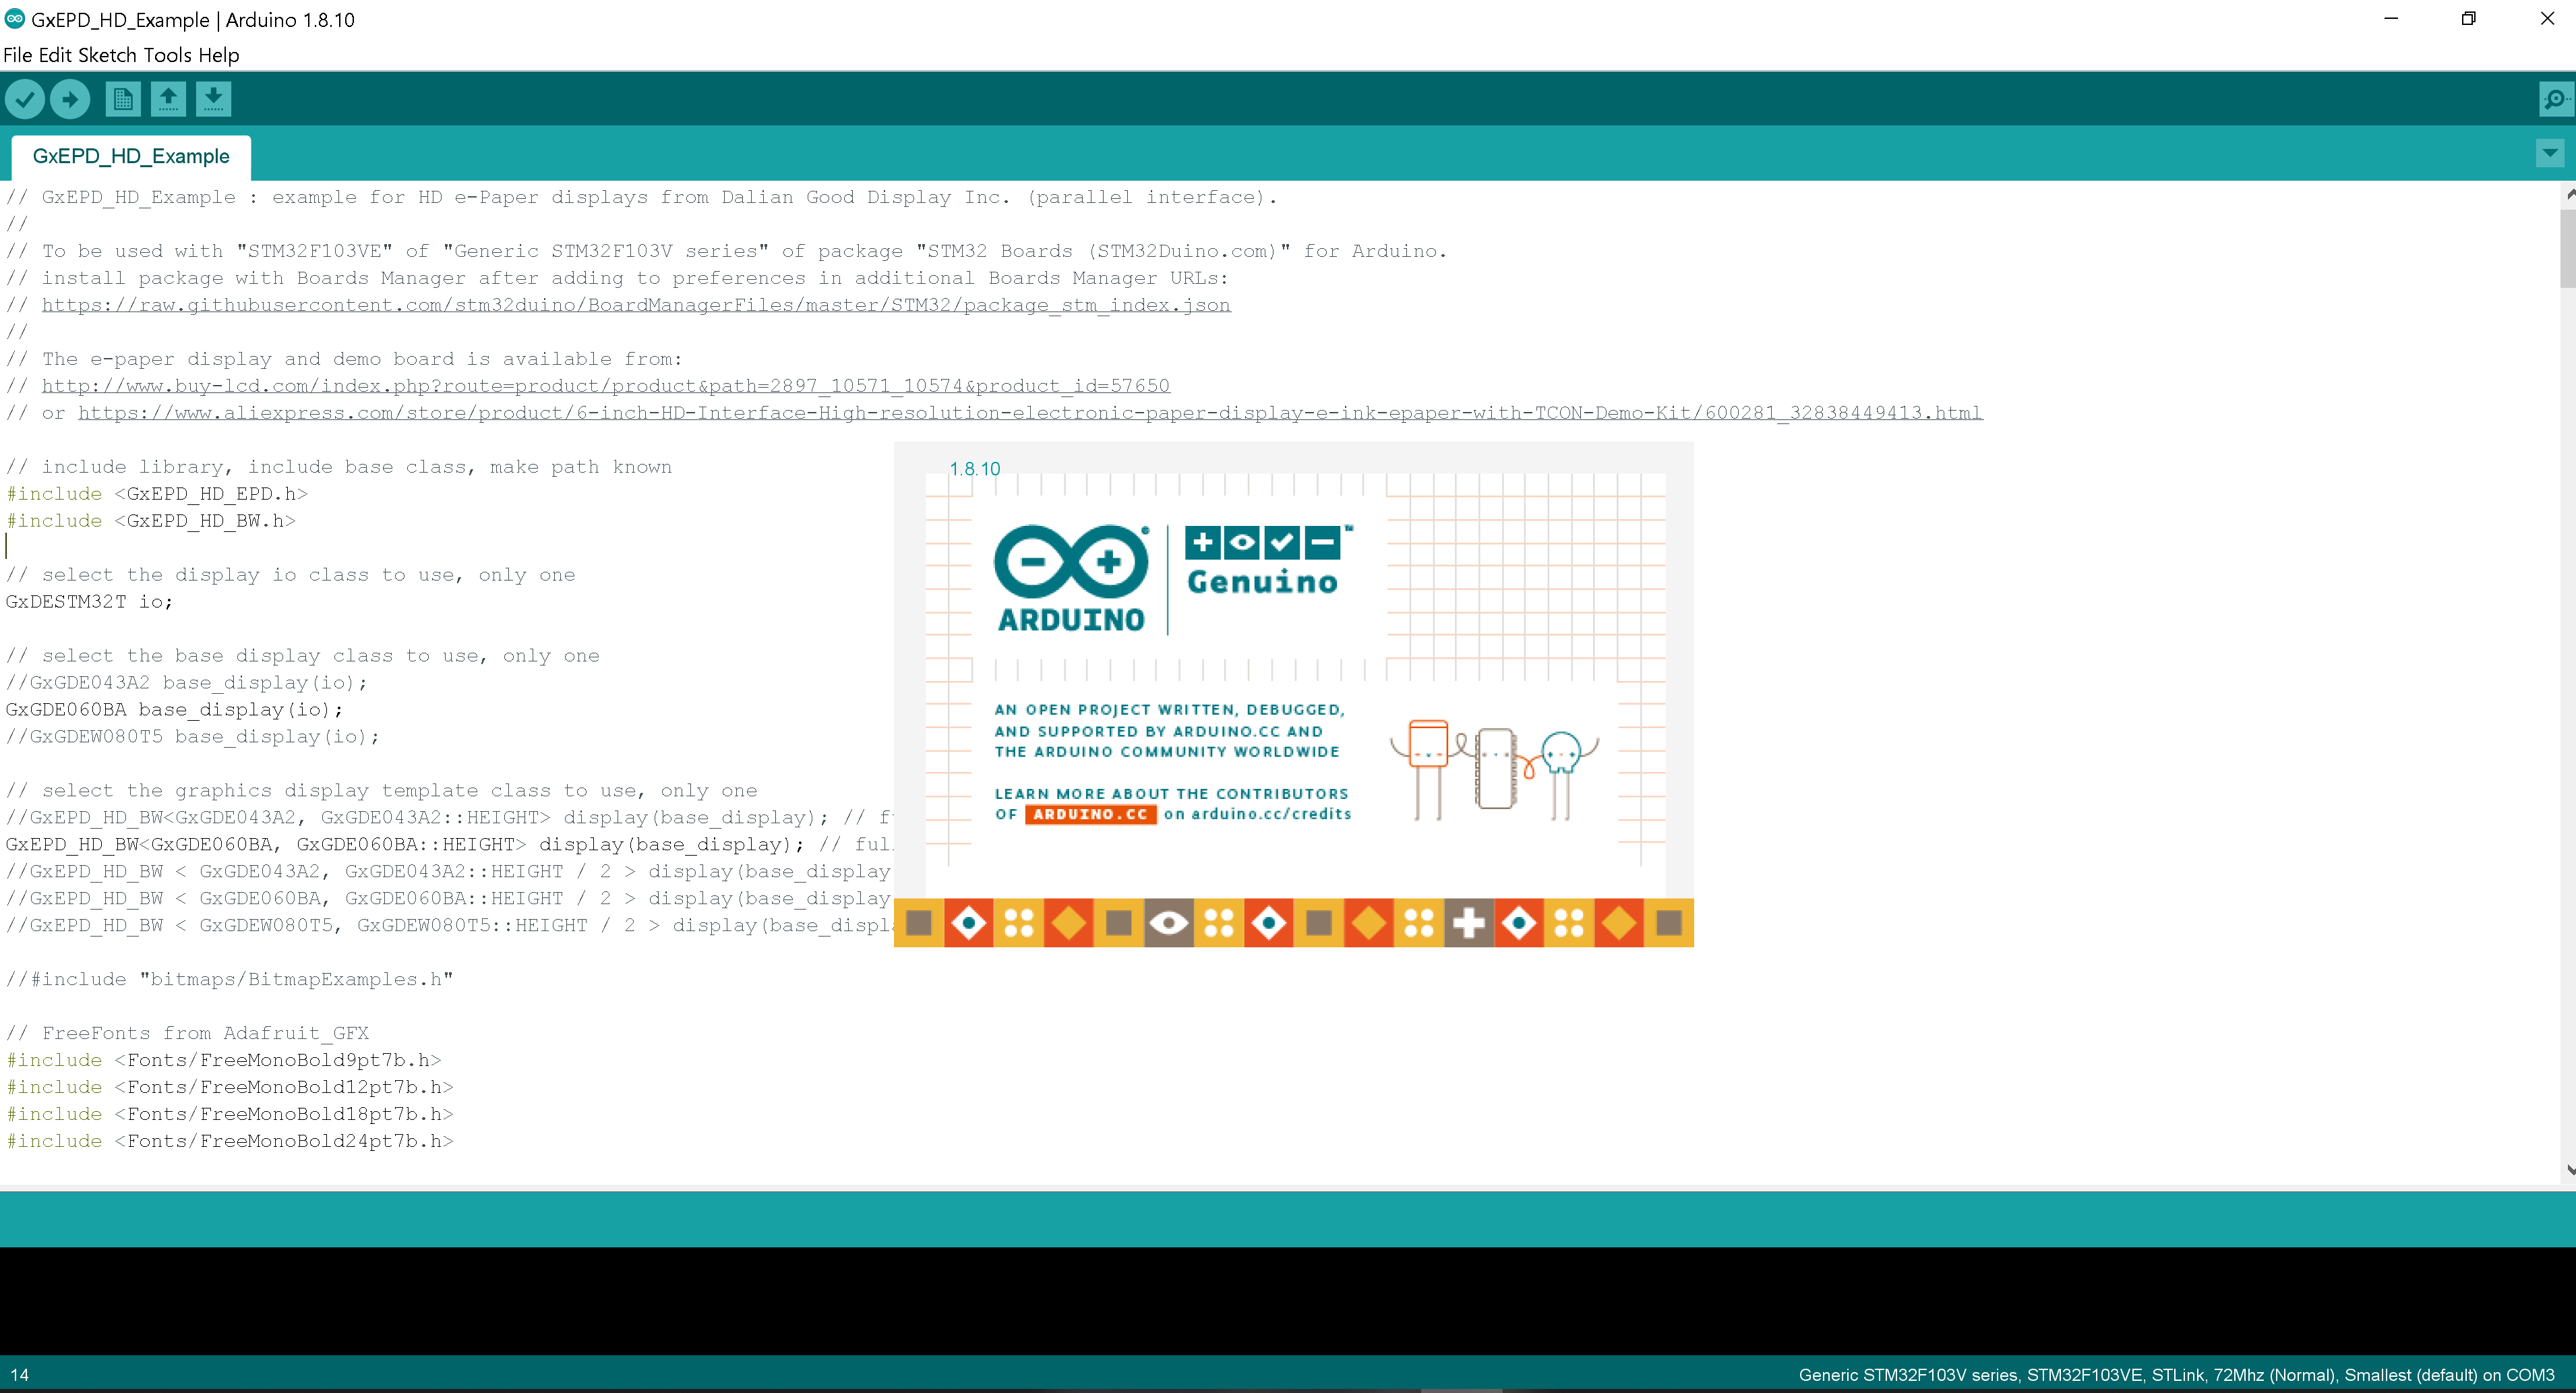Open the File menu
Screen dimensions: 2576x1393
17,55
